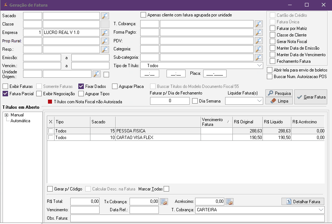The height and width of the screenshot is (224, 332).
Task: Expand the Manual tree node
Action: [6, 115]
